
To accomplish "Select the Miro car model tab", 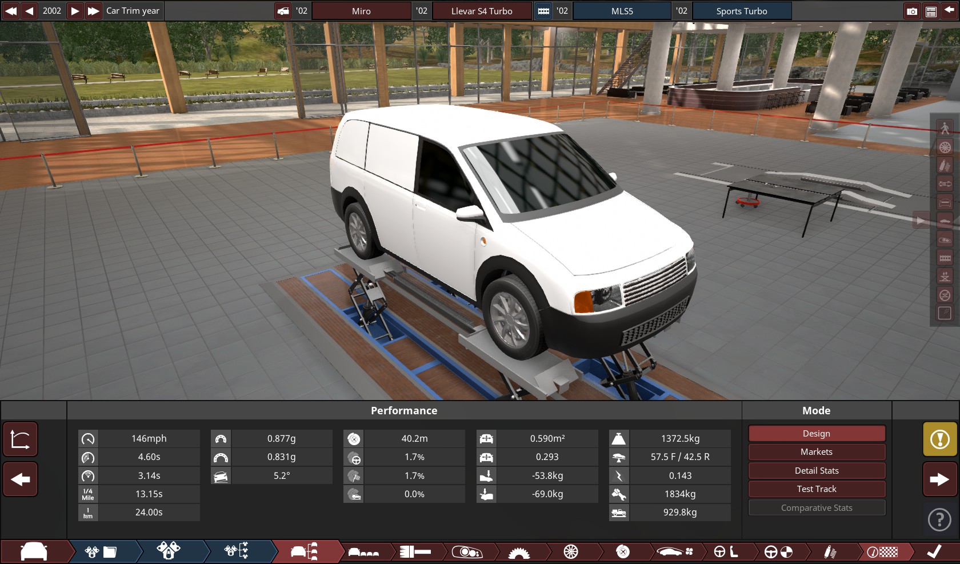I will pos(361,11).
